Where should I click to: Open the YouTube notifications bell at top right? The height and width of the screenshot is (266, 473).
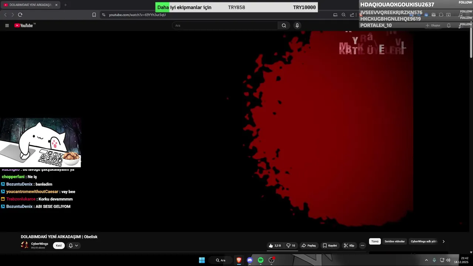click(x=449, y=25)
